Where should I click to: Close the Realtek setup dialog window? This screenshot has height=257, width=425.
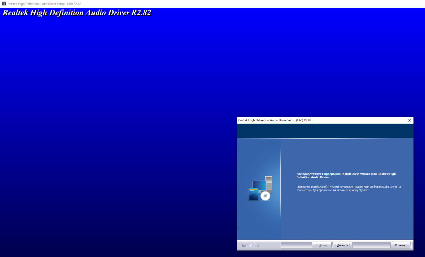(409, 120)
